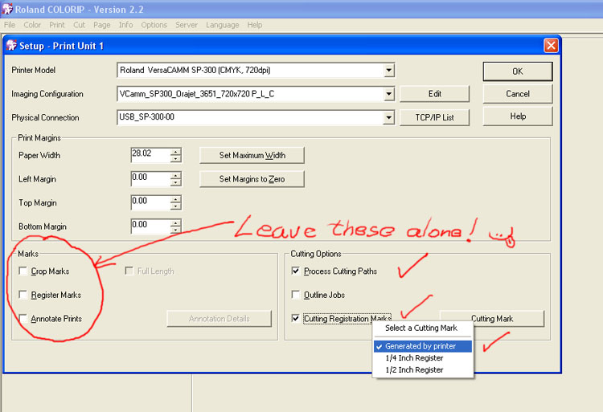This screenshot has height=412, width=603.
Task: Click Set Margins to Zero button
Action: point(252,179)
